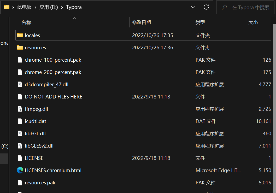Click the folder icon in address bar
The height and width of the screenshot is (193, 276).
click(7, 7)
